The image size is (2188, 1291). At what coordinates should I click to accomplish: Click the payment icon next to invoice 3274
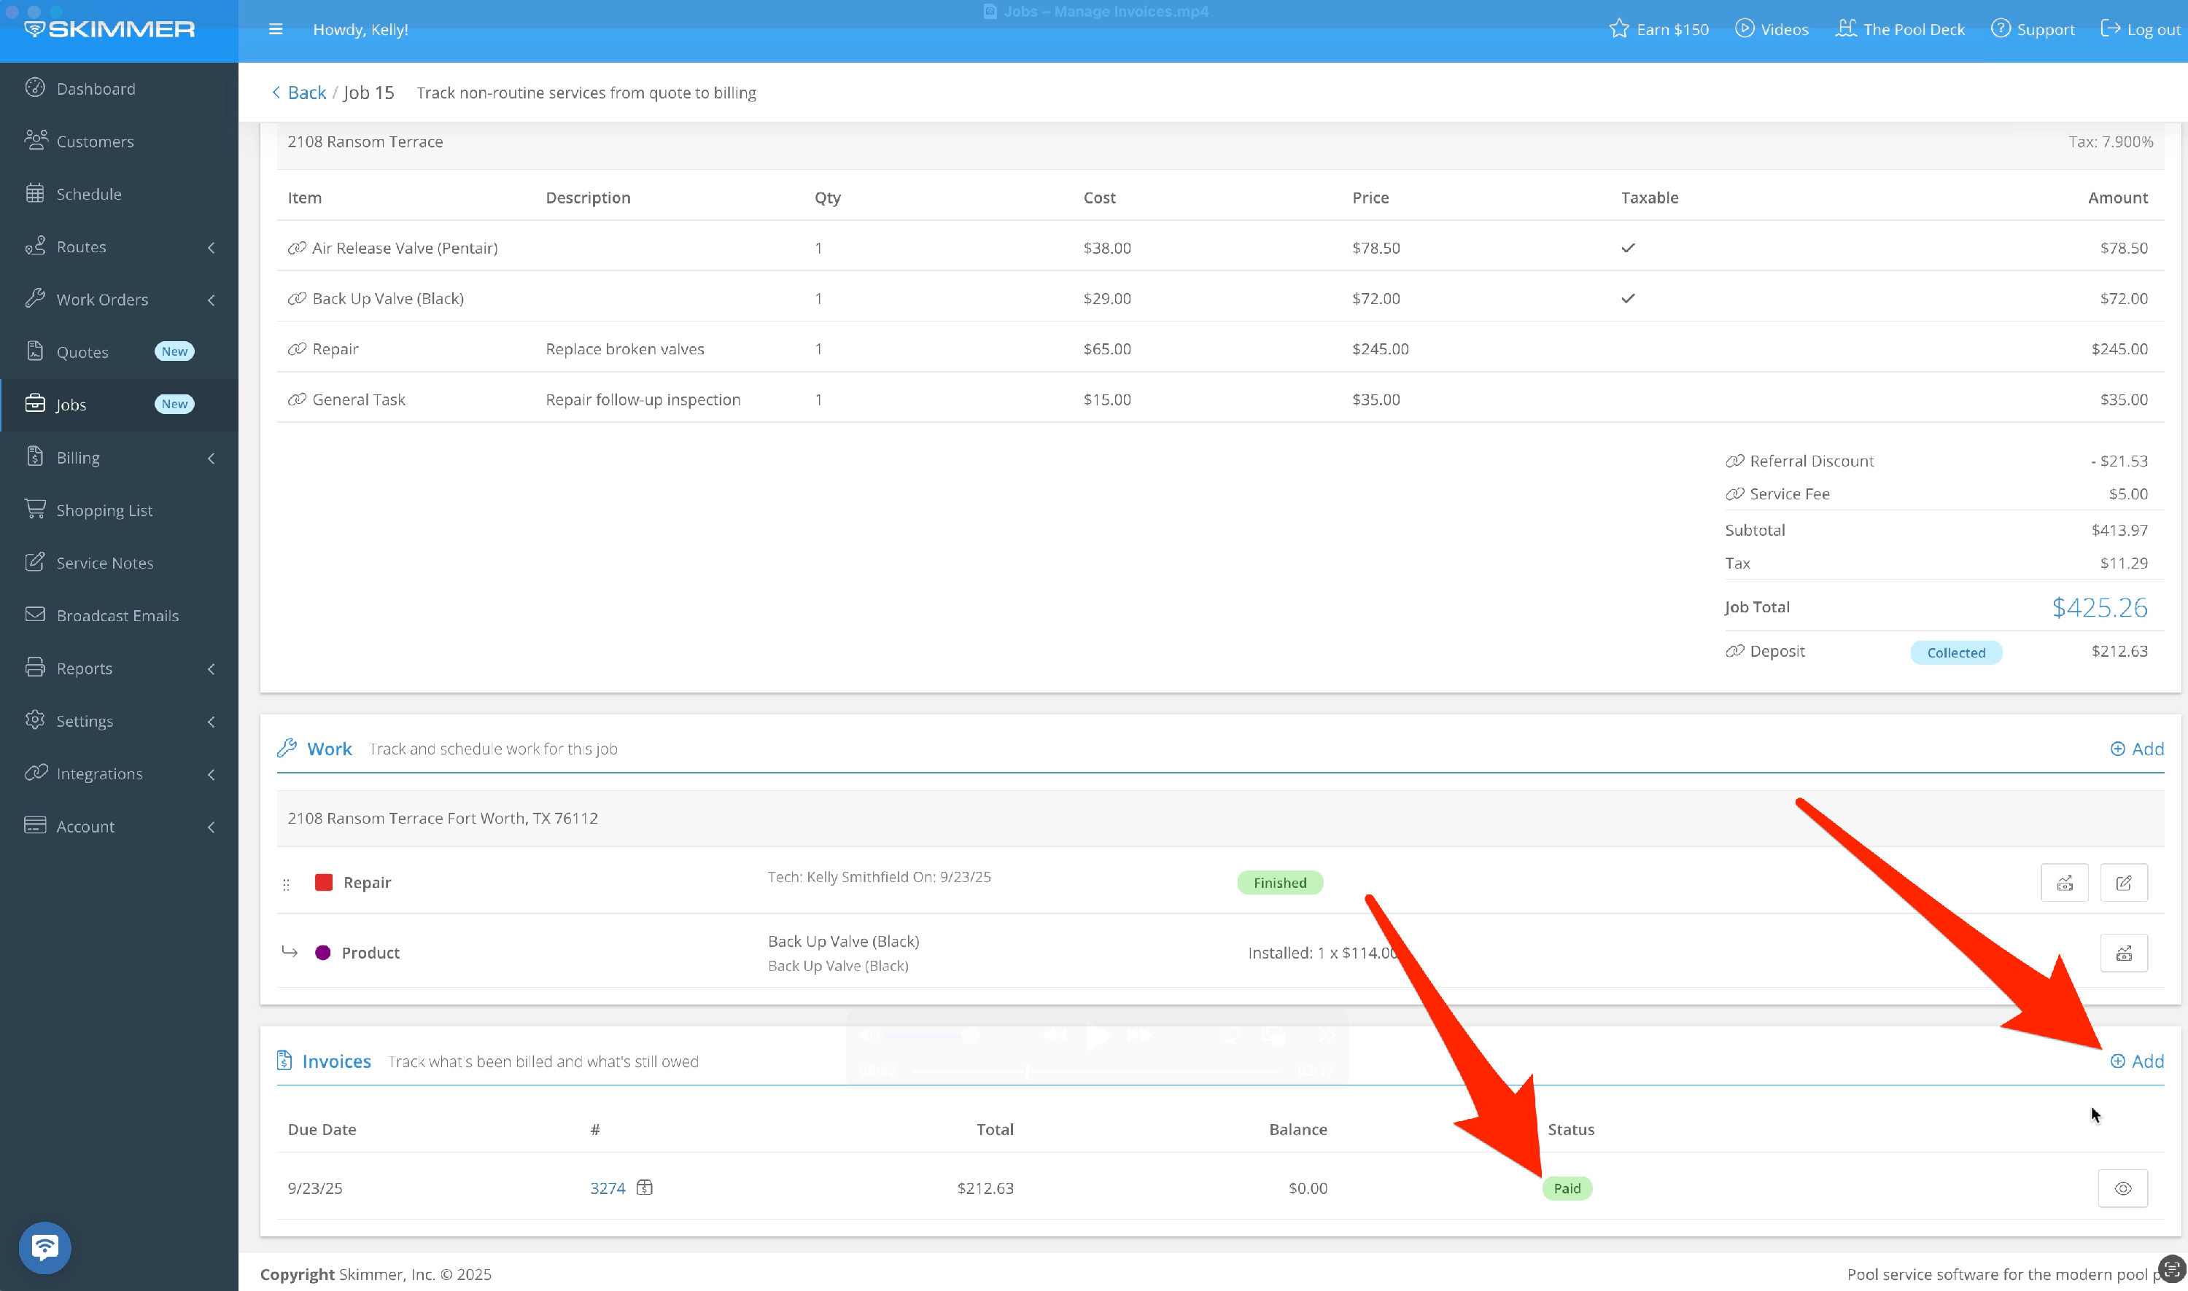[x=644, y=1187]
